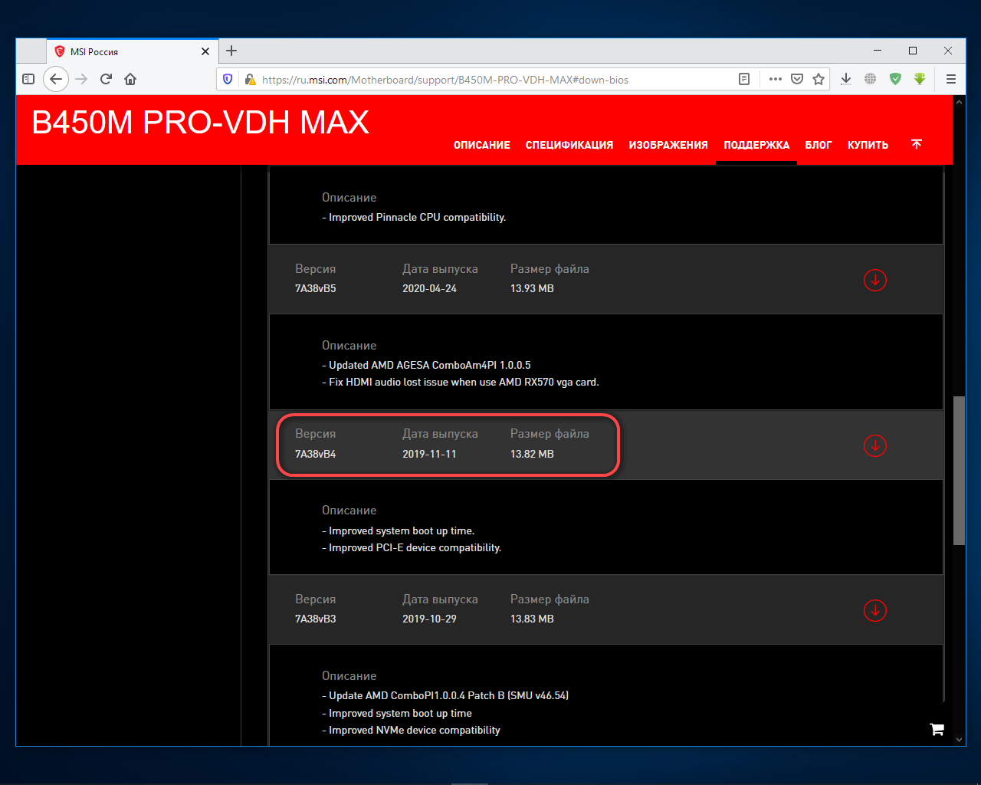The image size is (981, 785).
Task: Click 'Update AMD ComboPI1.0.0.4 Patch B' line
Action: pyautogui.click(x=445, y=695)
